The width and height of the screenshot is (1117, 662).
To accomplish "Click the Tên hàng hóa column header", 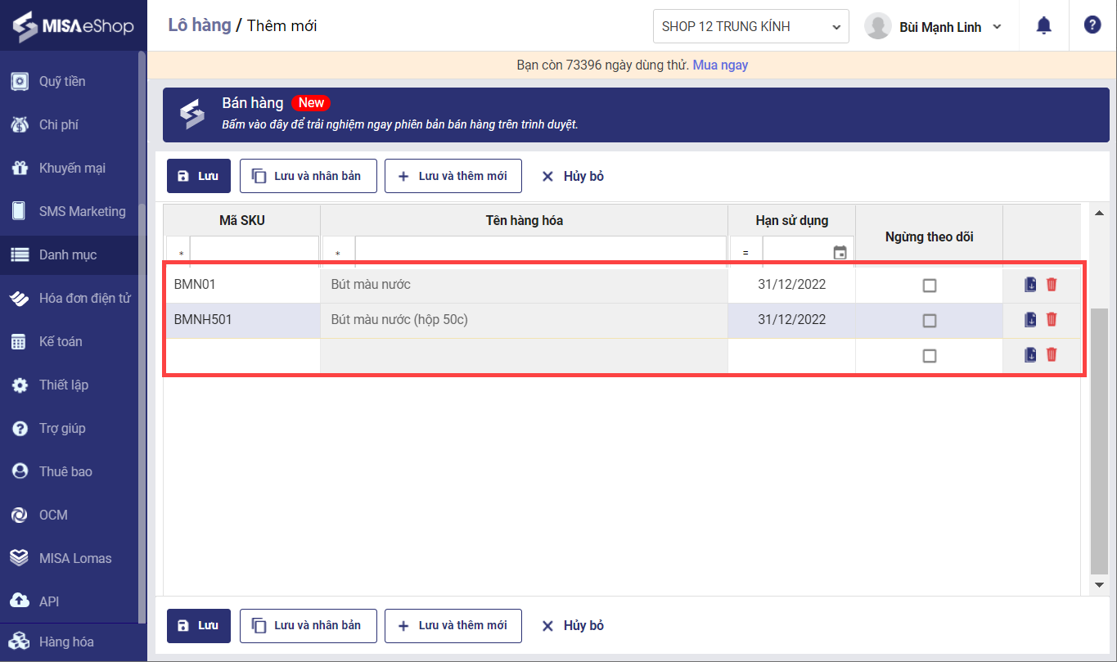I will click(x=524, y=220).
